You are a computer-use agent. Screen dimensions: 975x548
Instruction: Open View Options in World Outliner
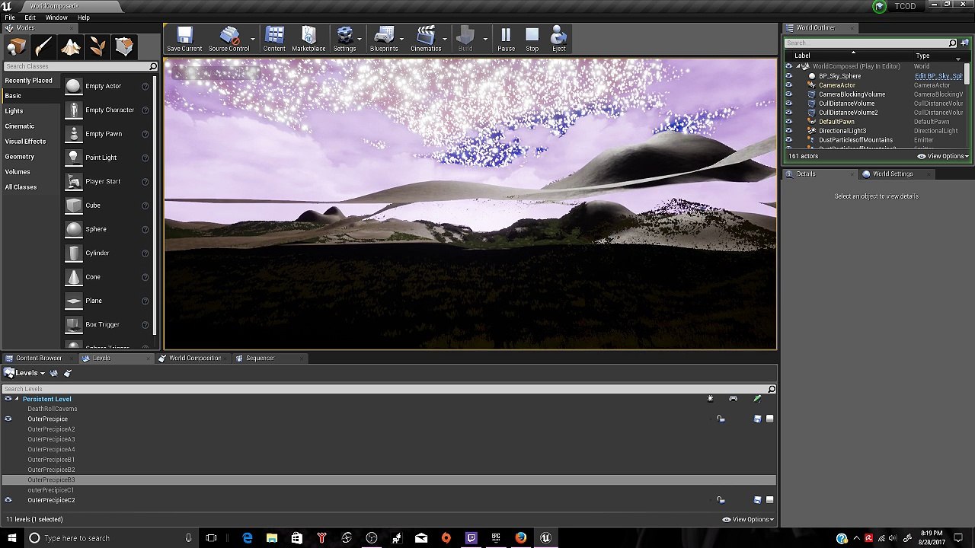click(943, 157)
